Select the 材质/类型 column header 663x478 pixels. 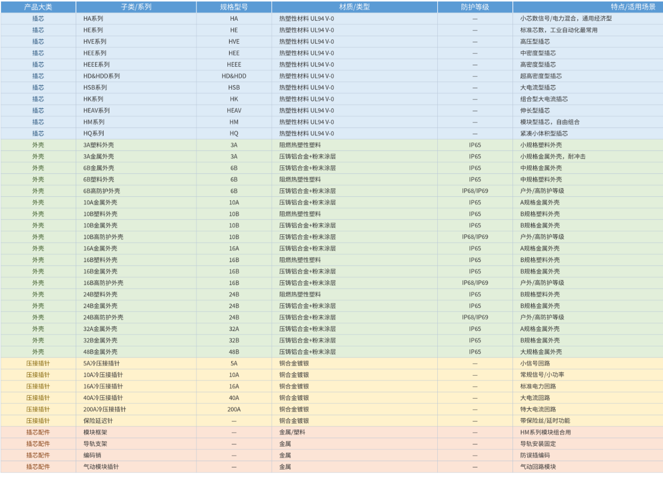pyautogui.click(x=354, y=7)
